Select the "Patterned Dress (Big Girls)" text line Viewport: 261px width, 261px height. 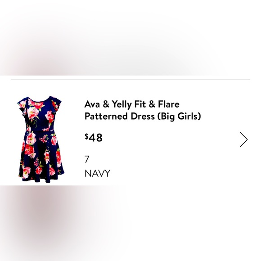point(143,117)
